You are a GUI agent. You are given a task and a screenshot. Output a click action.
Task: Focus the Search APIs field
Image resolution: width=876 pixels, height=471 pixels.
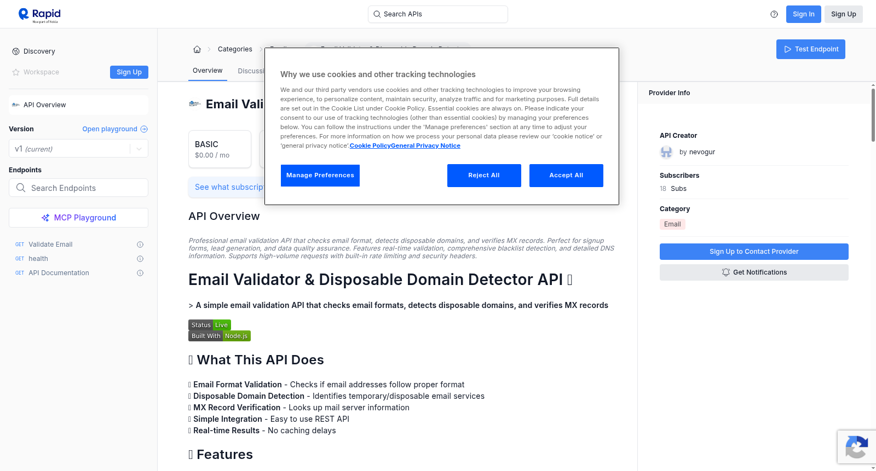pyautogui.click(x=438, y=14)
